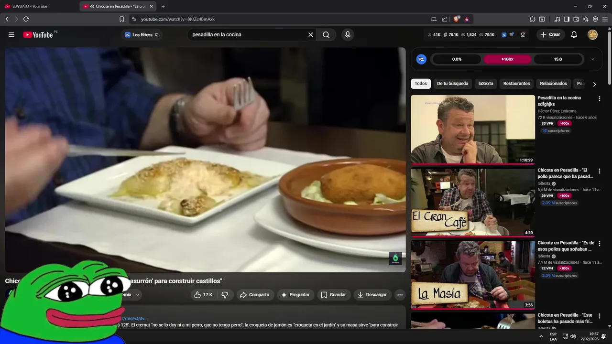Go back to the previous page

7,19
